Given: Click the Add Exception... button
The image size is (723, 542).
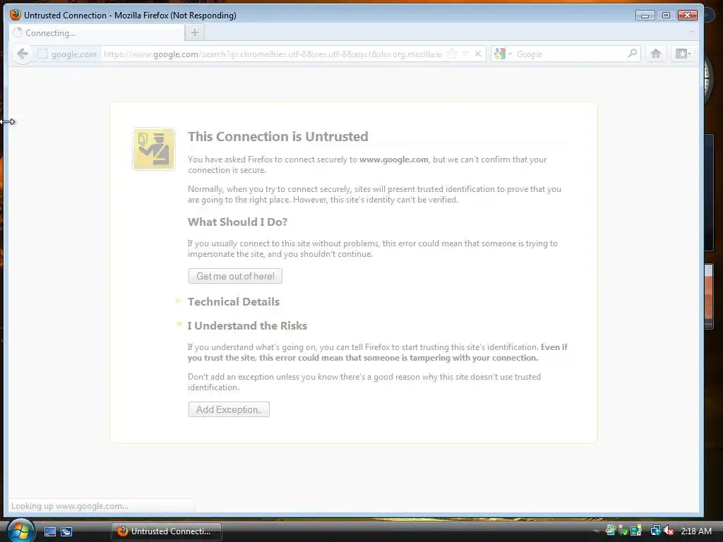Looking at the screenshot, I should (x=229, y=409).
